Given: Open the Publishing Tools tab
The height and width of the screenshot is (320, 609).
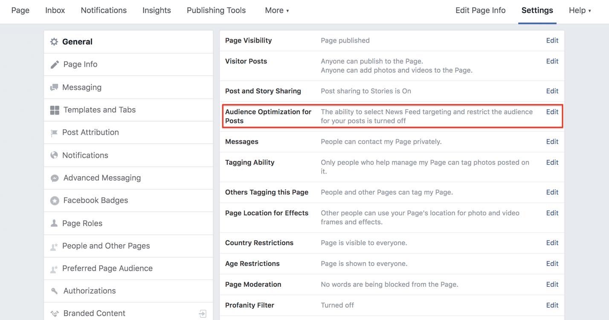Looking at the screenshot, I should click(x=216, y=11).
